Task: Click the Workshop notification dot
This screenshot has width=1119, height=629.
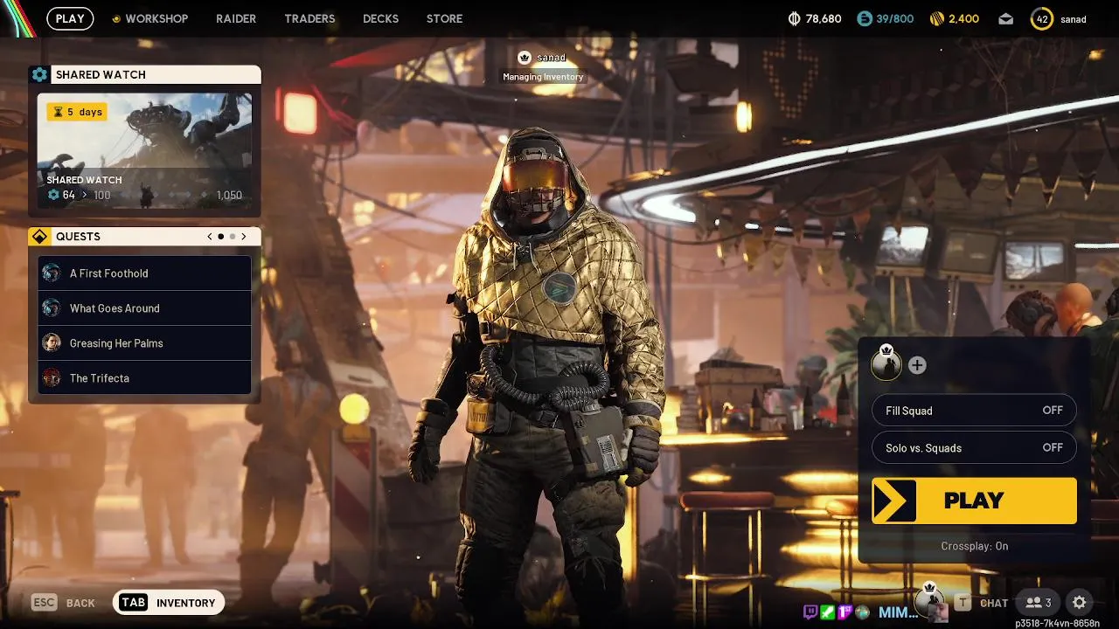Action: click(116, 19)
